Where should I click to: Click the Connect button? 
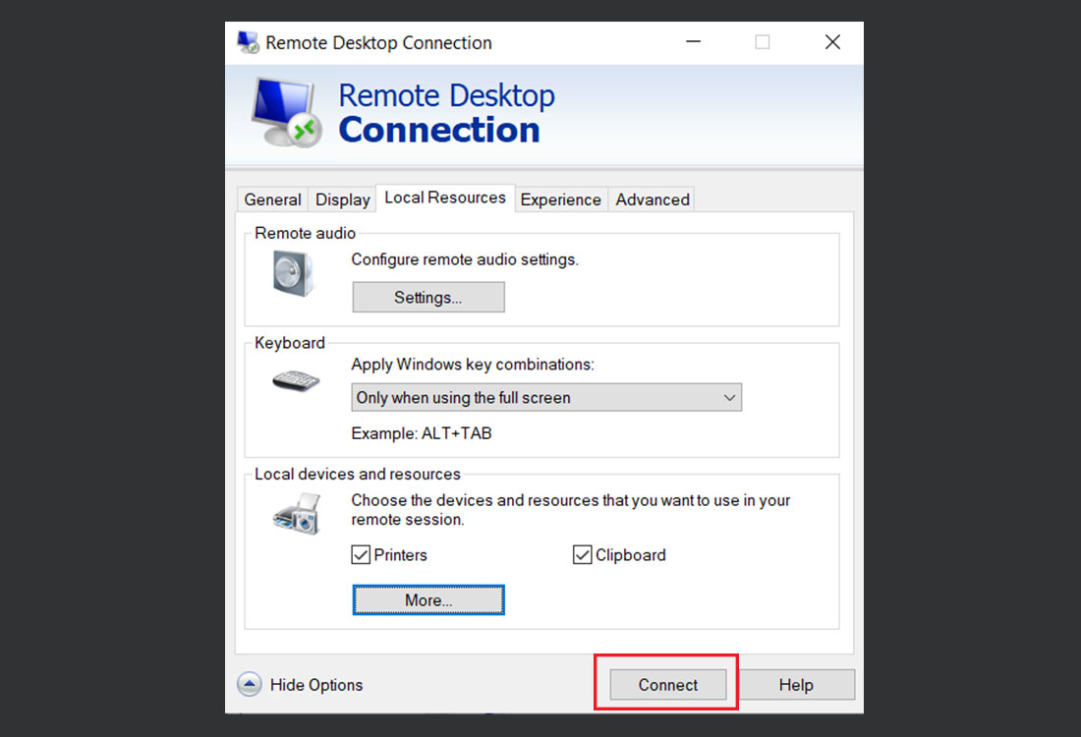(x=668, y=685)
